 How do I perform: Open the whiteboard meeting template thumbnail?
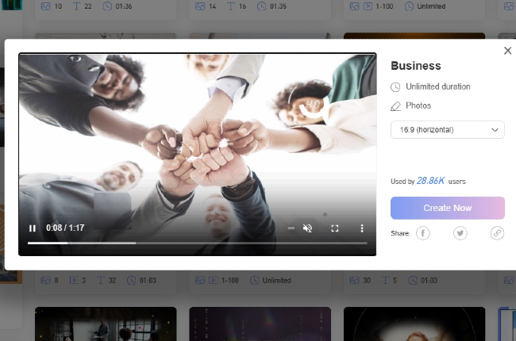[106, 324]
